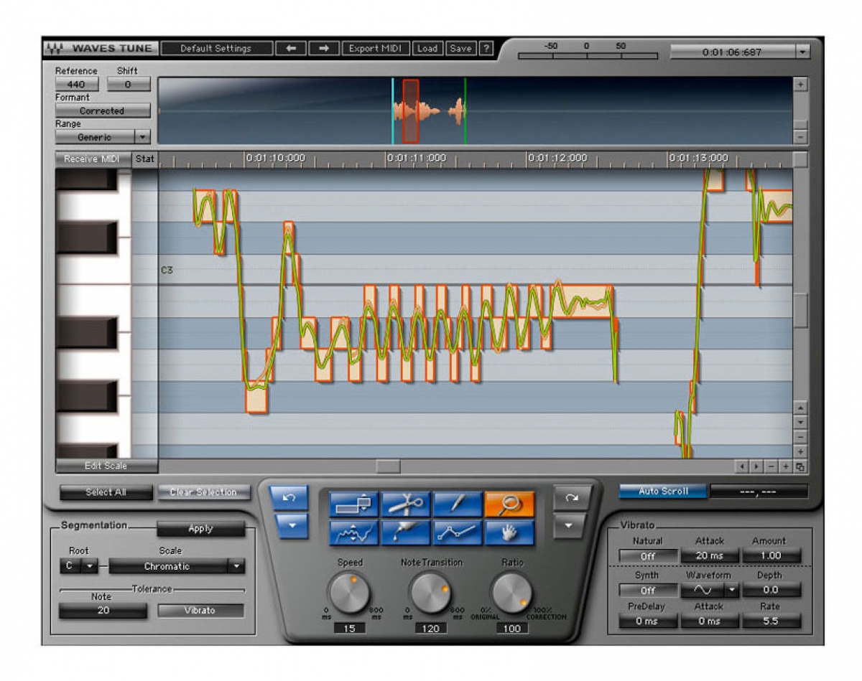862x681 pixels.
Task: Open the time display format dropdown
Action: point(803,52)
